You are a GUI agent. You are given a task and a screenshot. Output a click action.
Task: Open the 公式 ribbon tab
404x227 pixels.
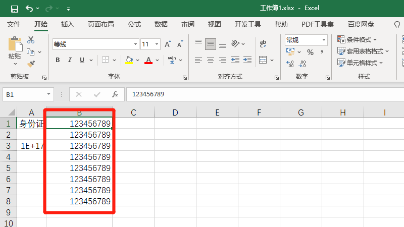(x=134, y=24)
